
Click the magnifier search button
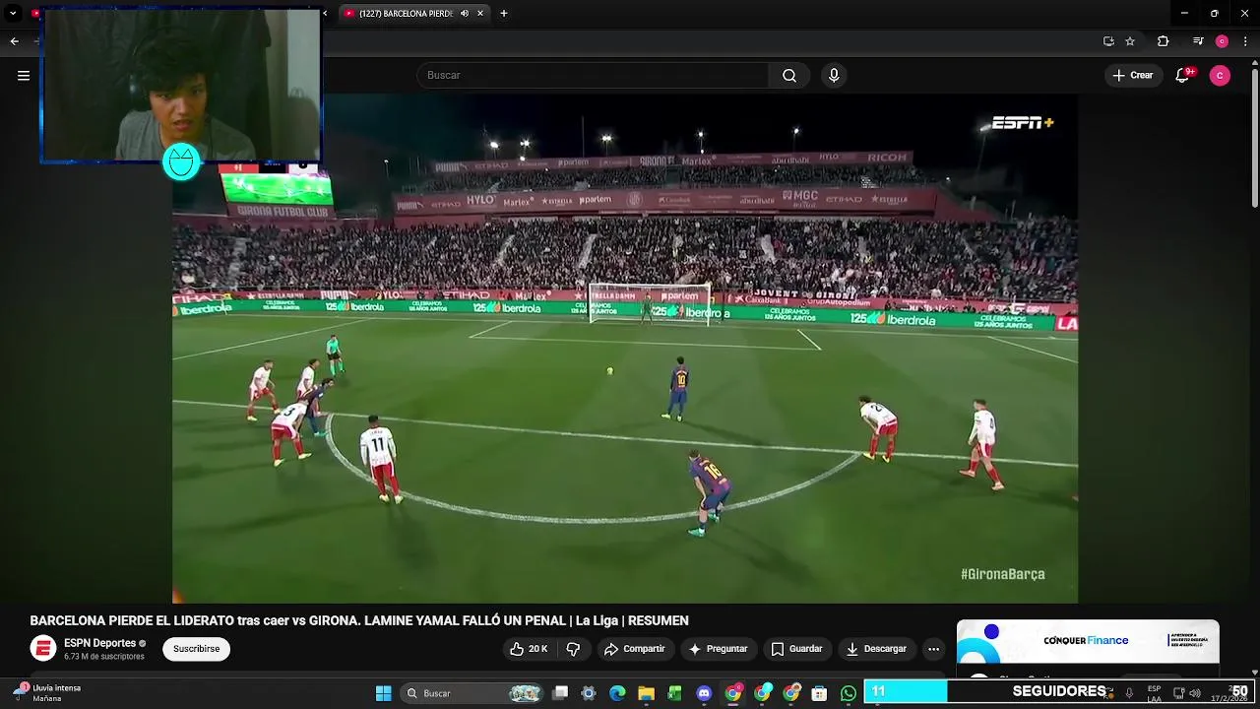tap(789, 76)
